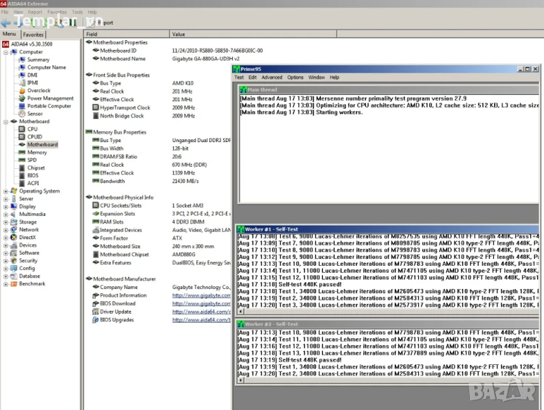This screenshot has width=544, height=410.
Task: Select CPUID under Motherboard
Action: pyautogui.click(x=34, y=137)
